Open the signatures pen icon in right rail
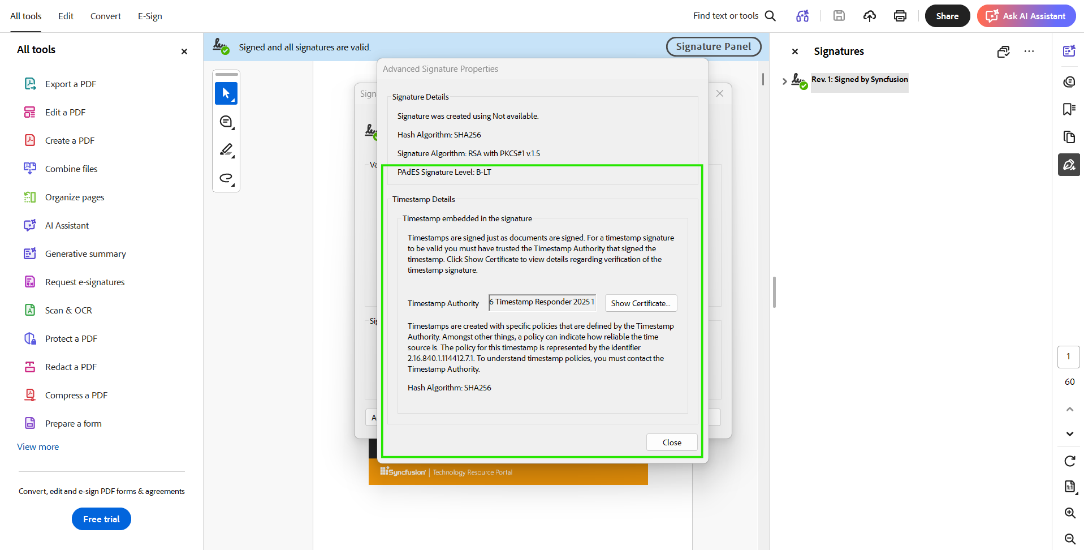This screenshot has width=1084, height=550. [1069, 165]
